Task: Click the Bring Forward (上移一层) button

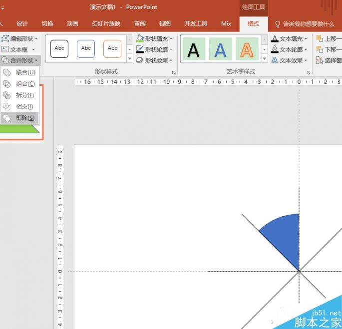Action: click(330, 38)
